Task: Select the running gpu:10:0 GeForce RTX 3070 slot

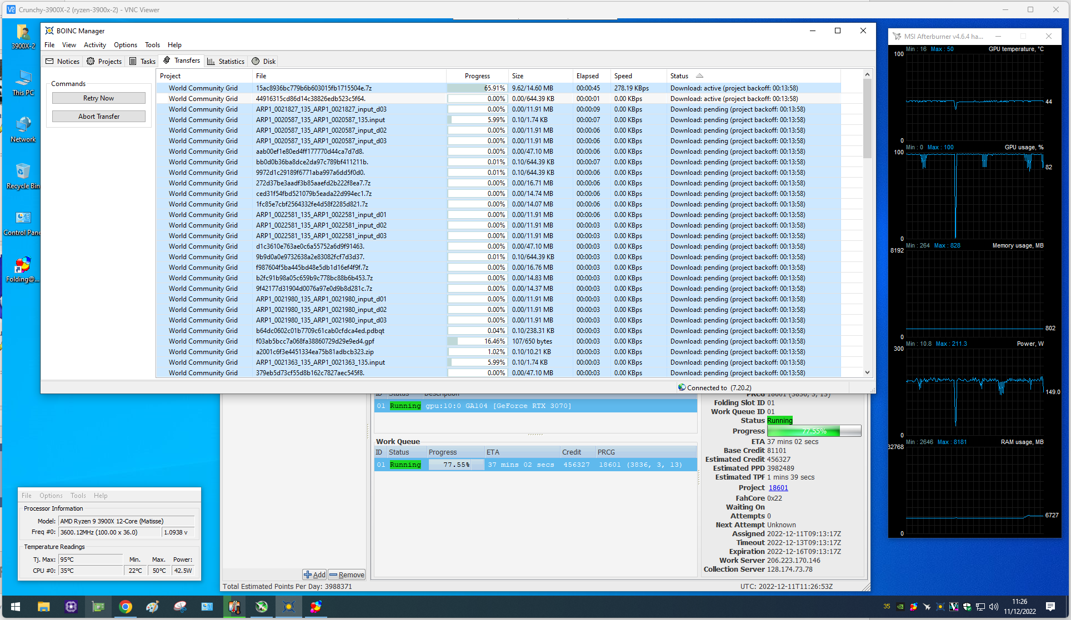Action: [535, 406]
